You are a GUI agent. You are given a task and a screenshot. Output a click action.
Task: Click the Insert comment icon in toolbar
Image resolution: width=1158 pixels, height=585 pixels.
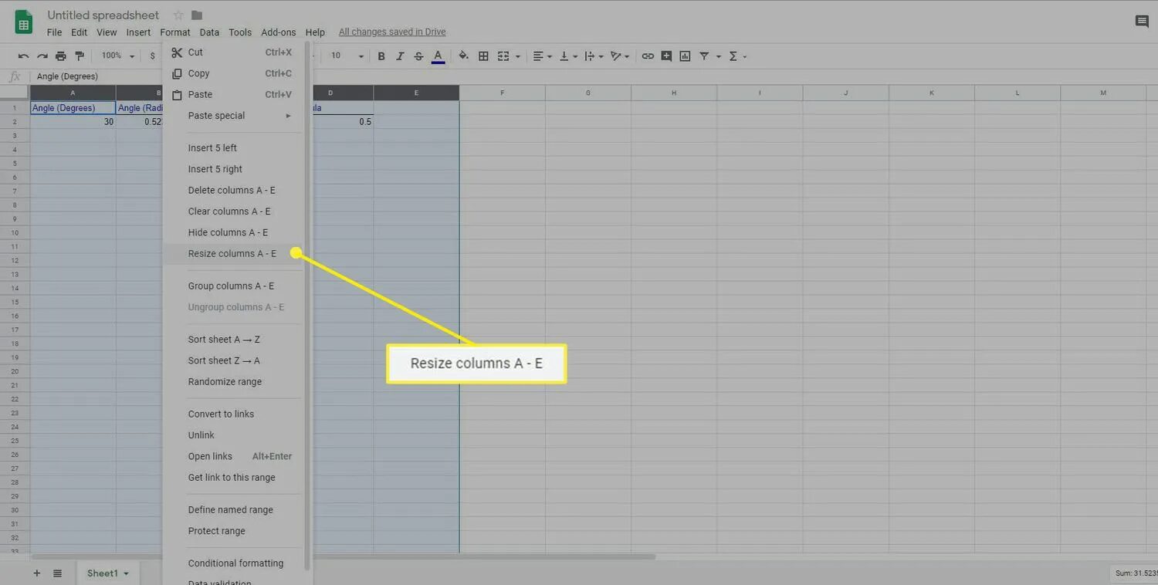tap(666, 56)
